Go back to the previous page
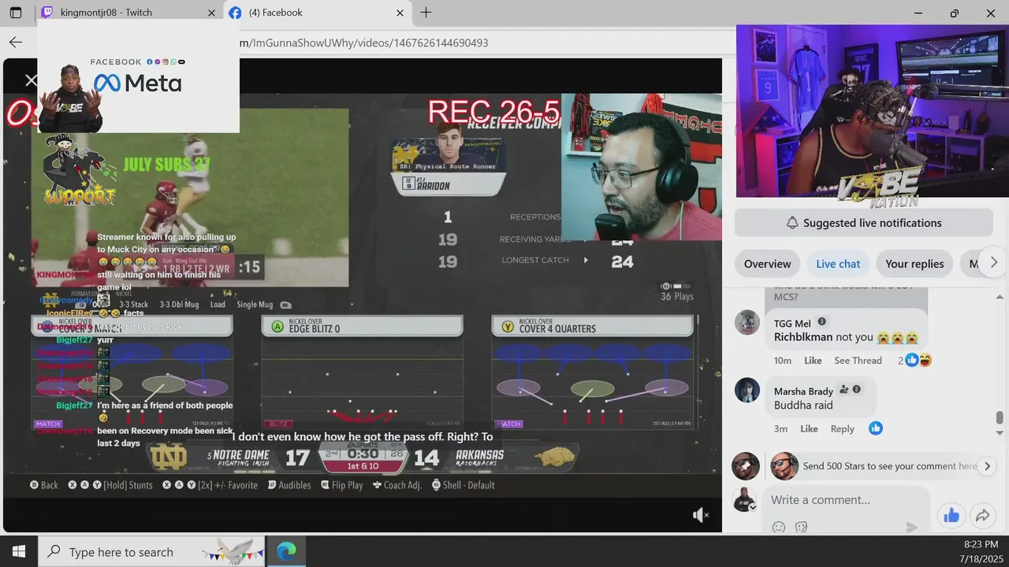The width and height of the screenshot is (1009, 567). (16, 43)
